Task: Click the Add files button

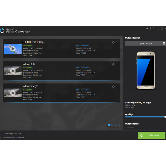Action: (113, 125)
